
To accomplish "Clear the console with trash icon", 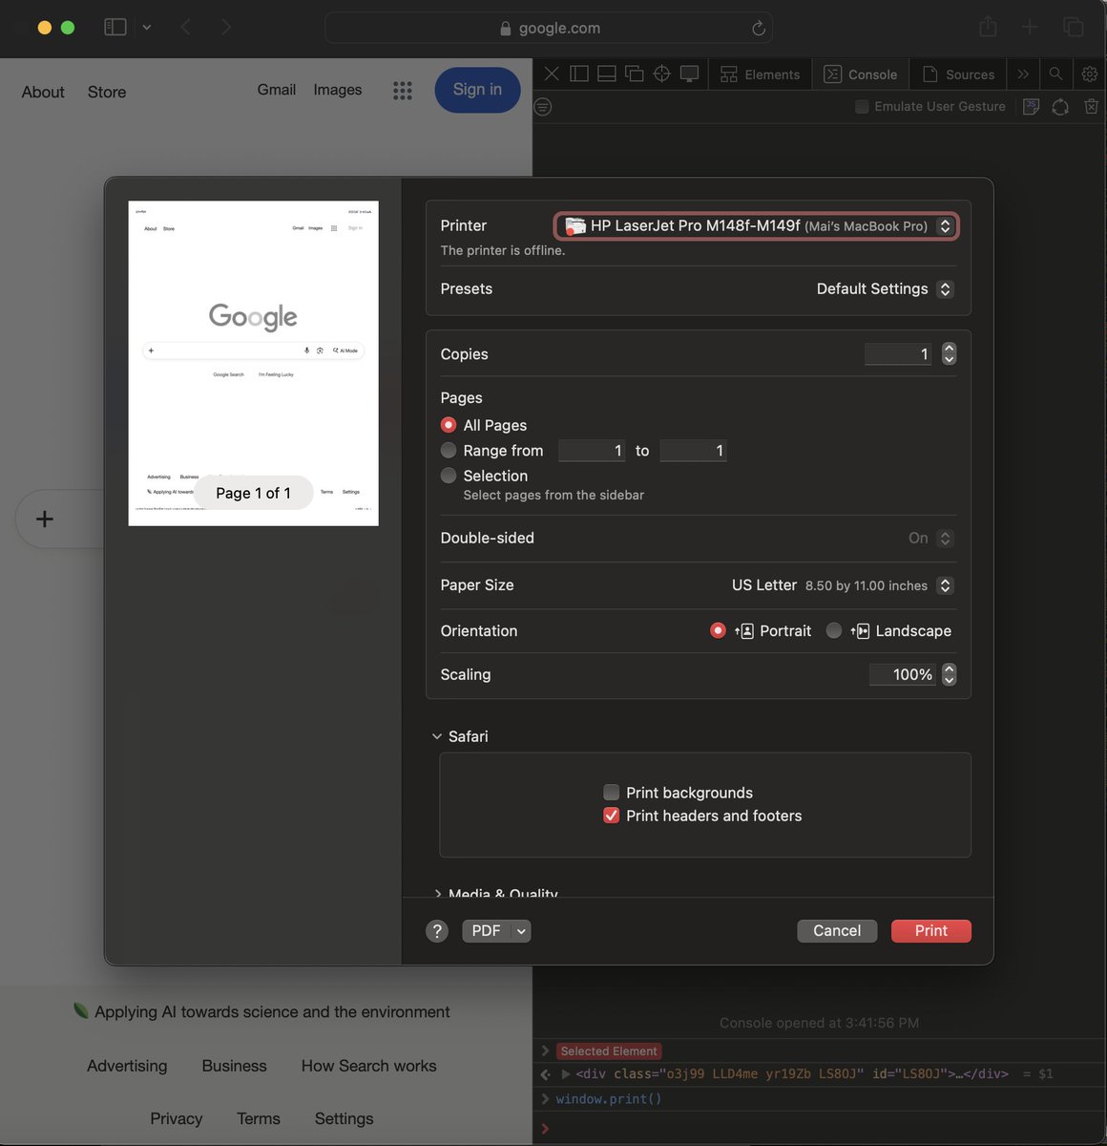I will pos(1091,107).
